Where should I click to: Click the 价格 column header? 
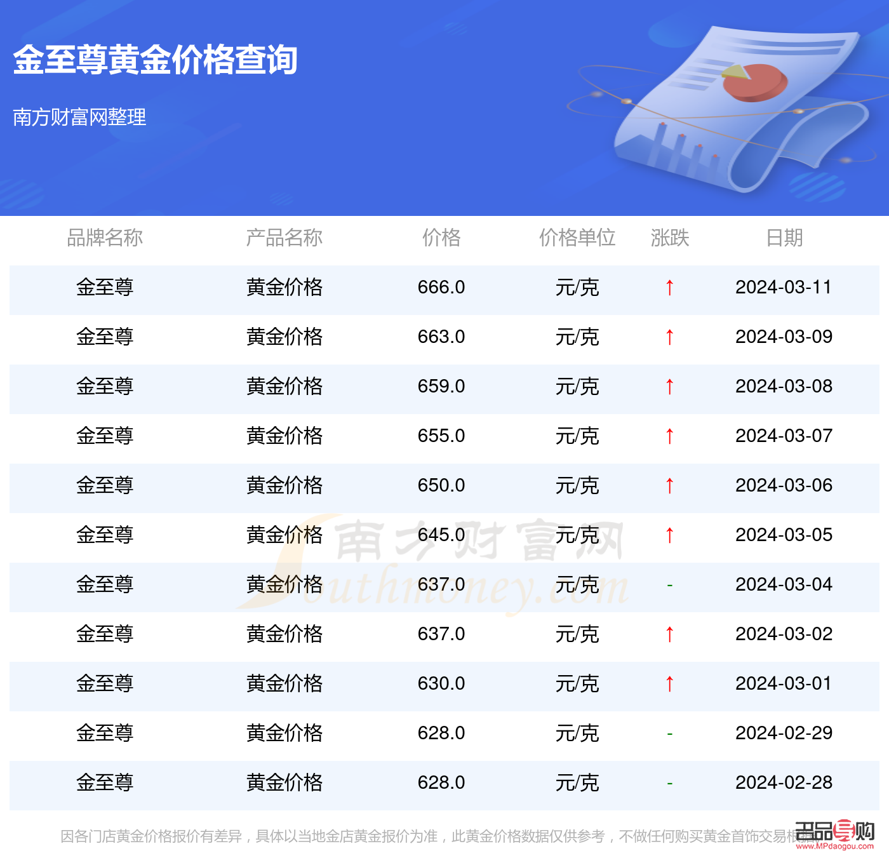441,238
